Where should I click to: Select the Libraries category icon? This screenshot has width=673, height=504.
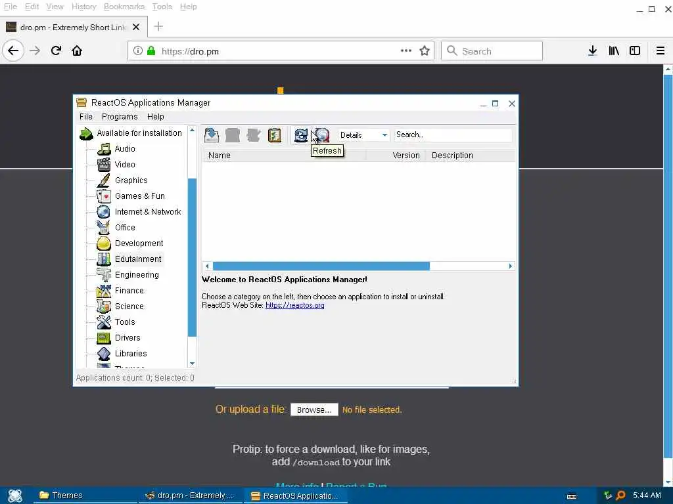(104, 354)
